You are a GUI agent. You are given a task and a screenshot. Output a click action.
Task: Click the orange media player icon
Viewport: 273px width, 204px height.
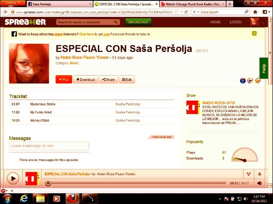coord(250,80)
